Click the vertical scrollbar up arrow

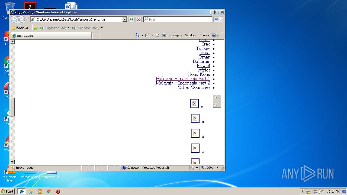[x=12, y=42]
